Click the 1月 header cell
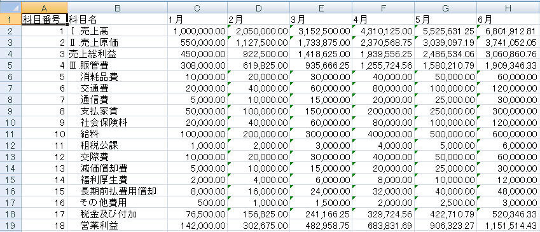Viewport: 540px width, 232px height. pos(197,19)
